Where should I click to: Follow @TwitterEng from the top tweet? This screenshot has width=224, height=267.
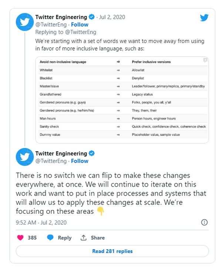click(x=80, y=25)
